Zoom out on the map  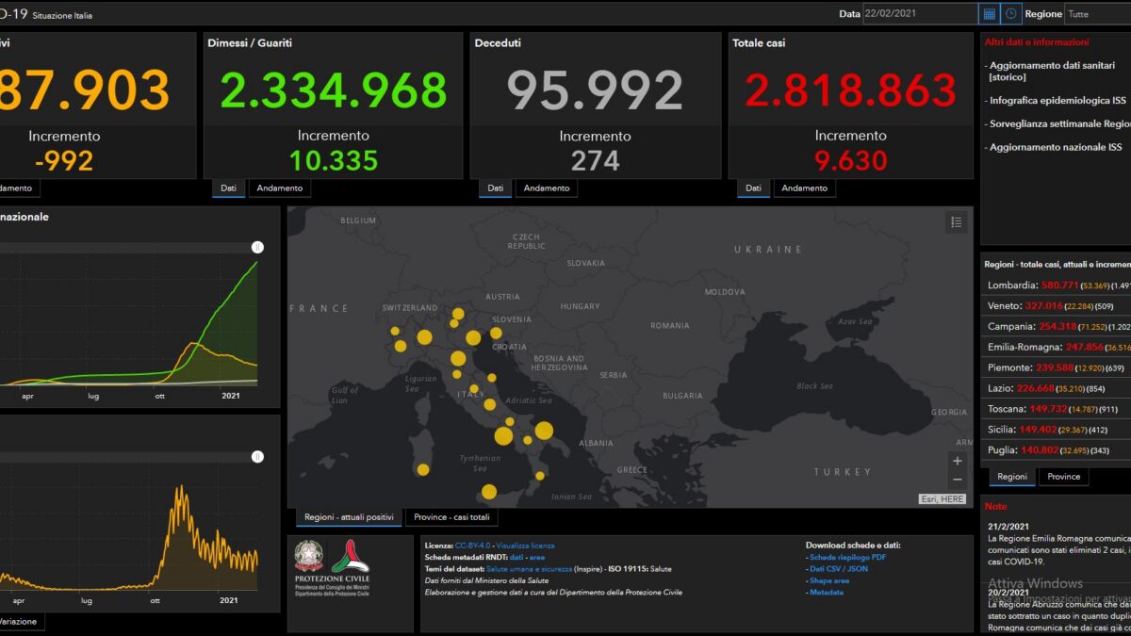[958, 480]
